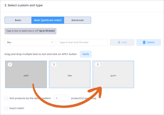
Task: Select the 'pum' text card
Action: [x=113, y=74]
